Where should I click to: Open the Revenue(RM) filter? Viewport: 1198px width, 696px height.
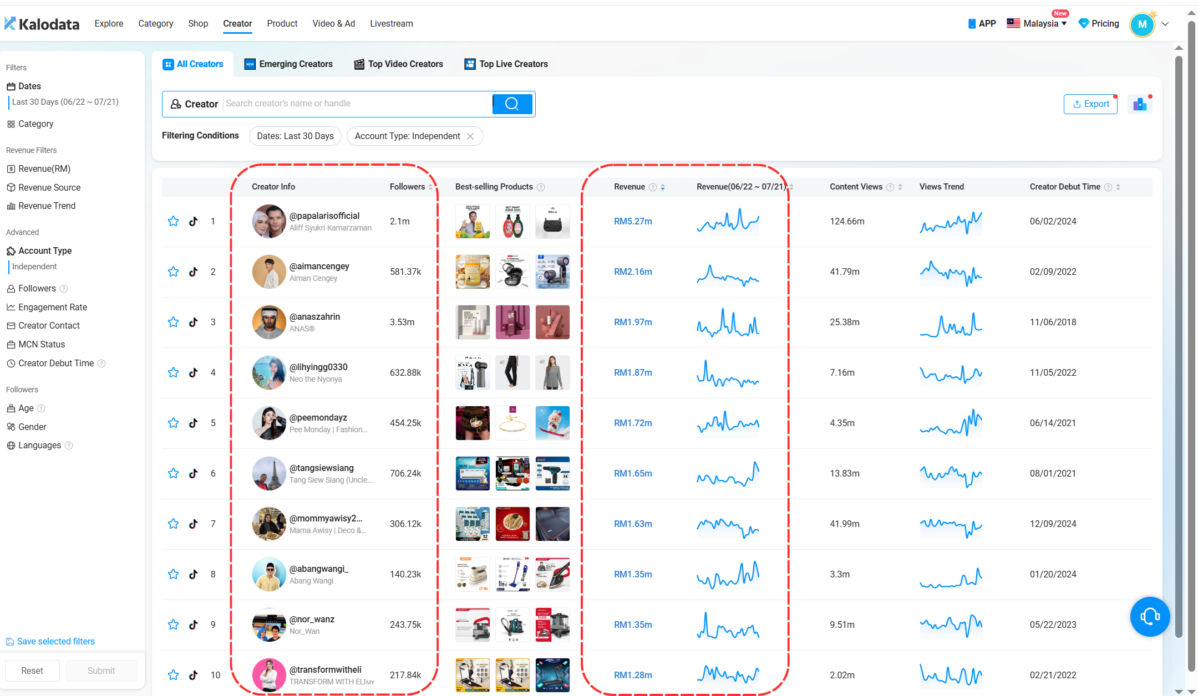click(x=38, y=169)
